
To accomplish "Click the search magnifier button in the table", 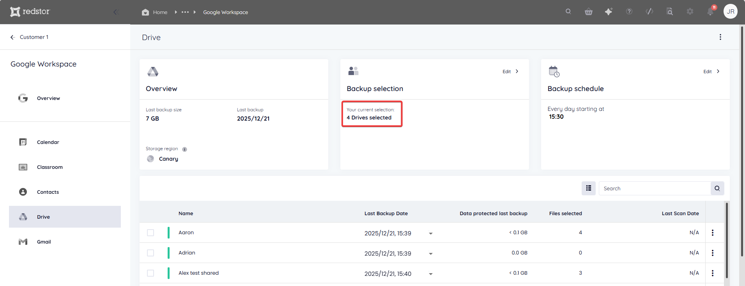I will coord(717,188).
